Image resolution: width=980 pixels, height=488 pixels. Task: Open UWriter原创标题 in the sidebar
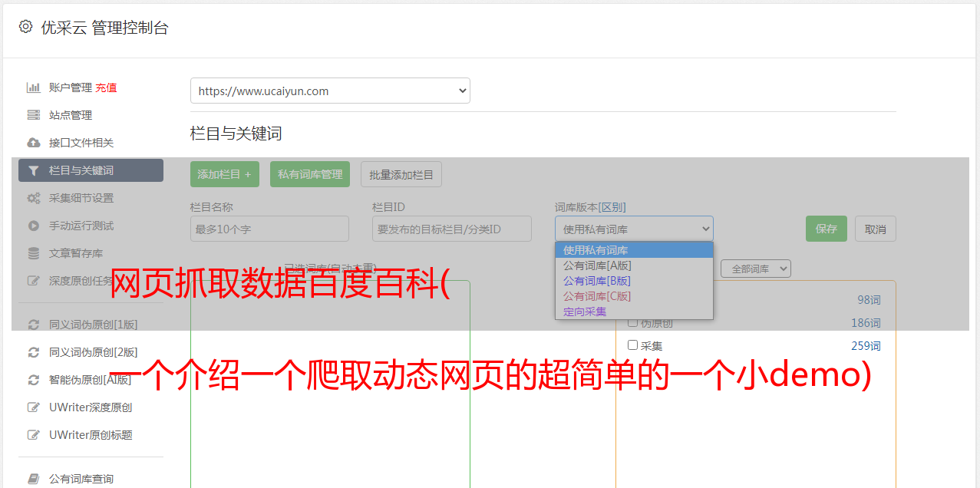(91, 435)
